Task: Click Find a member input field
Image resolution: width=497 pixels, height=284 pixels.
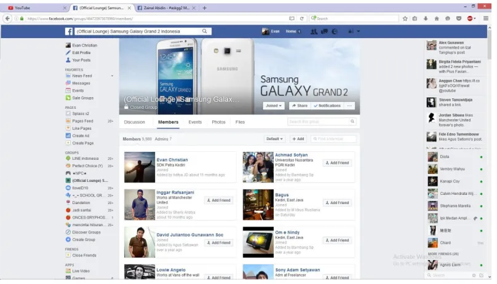Action: (x=333, y=139)
